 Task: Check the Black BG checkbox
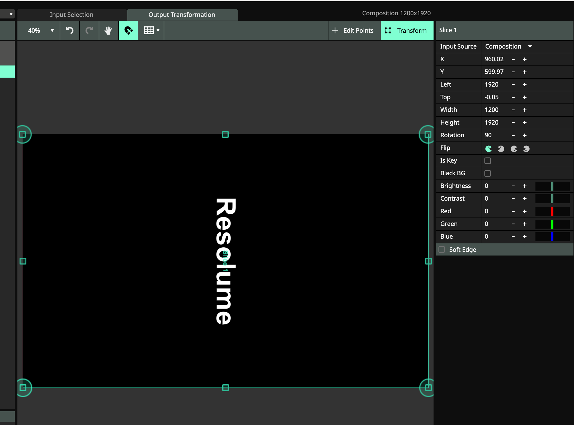488,173
